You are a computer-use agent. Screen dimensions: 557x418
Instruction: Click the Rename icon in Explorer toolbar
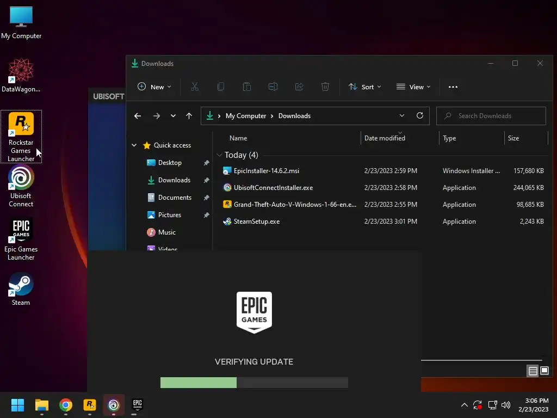(x=273, y=87)
